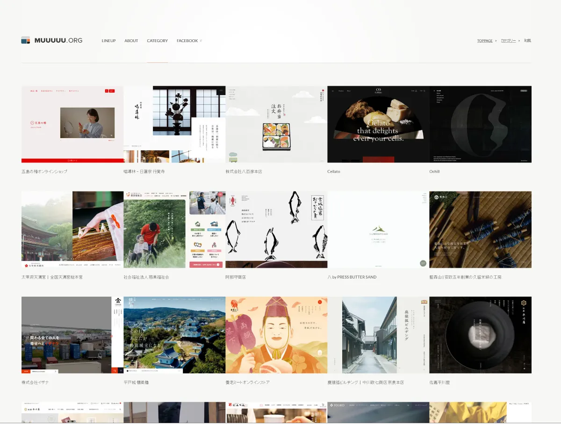The image size is (561, 427).
Task: Open the FACEBOOK external link
Action: pos(187,41)
